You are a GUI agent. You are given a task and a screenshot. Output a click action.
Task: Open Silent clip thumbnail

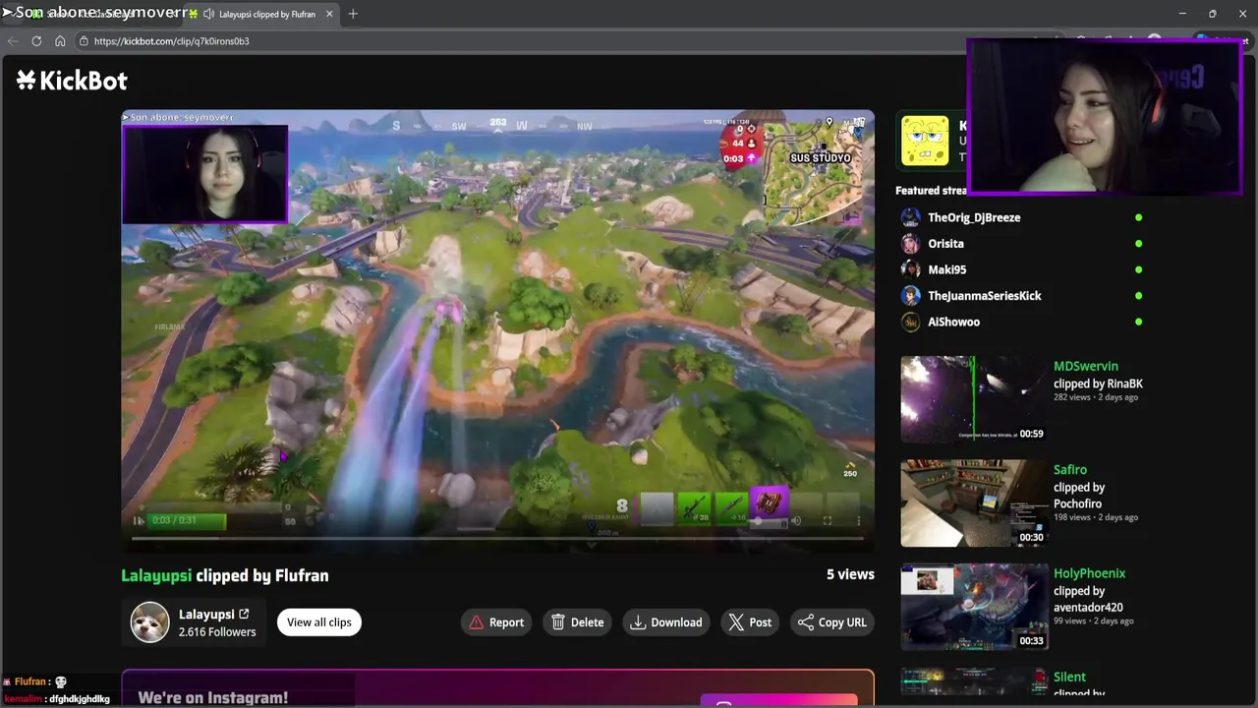[974, 683]
